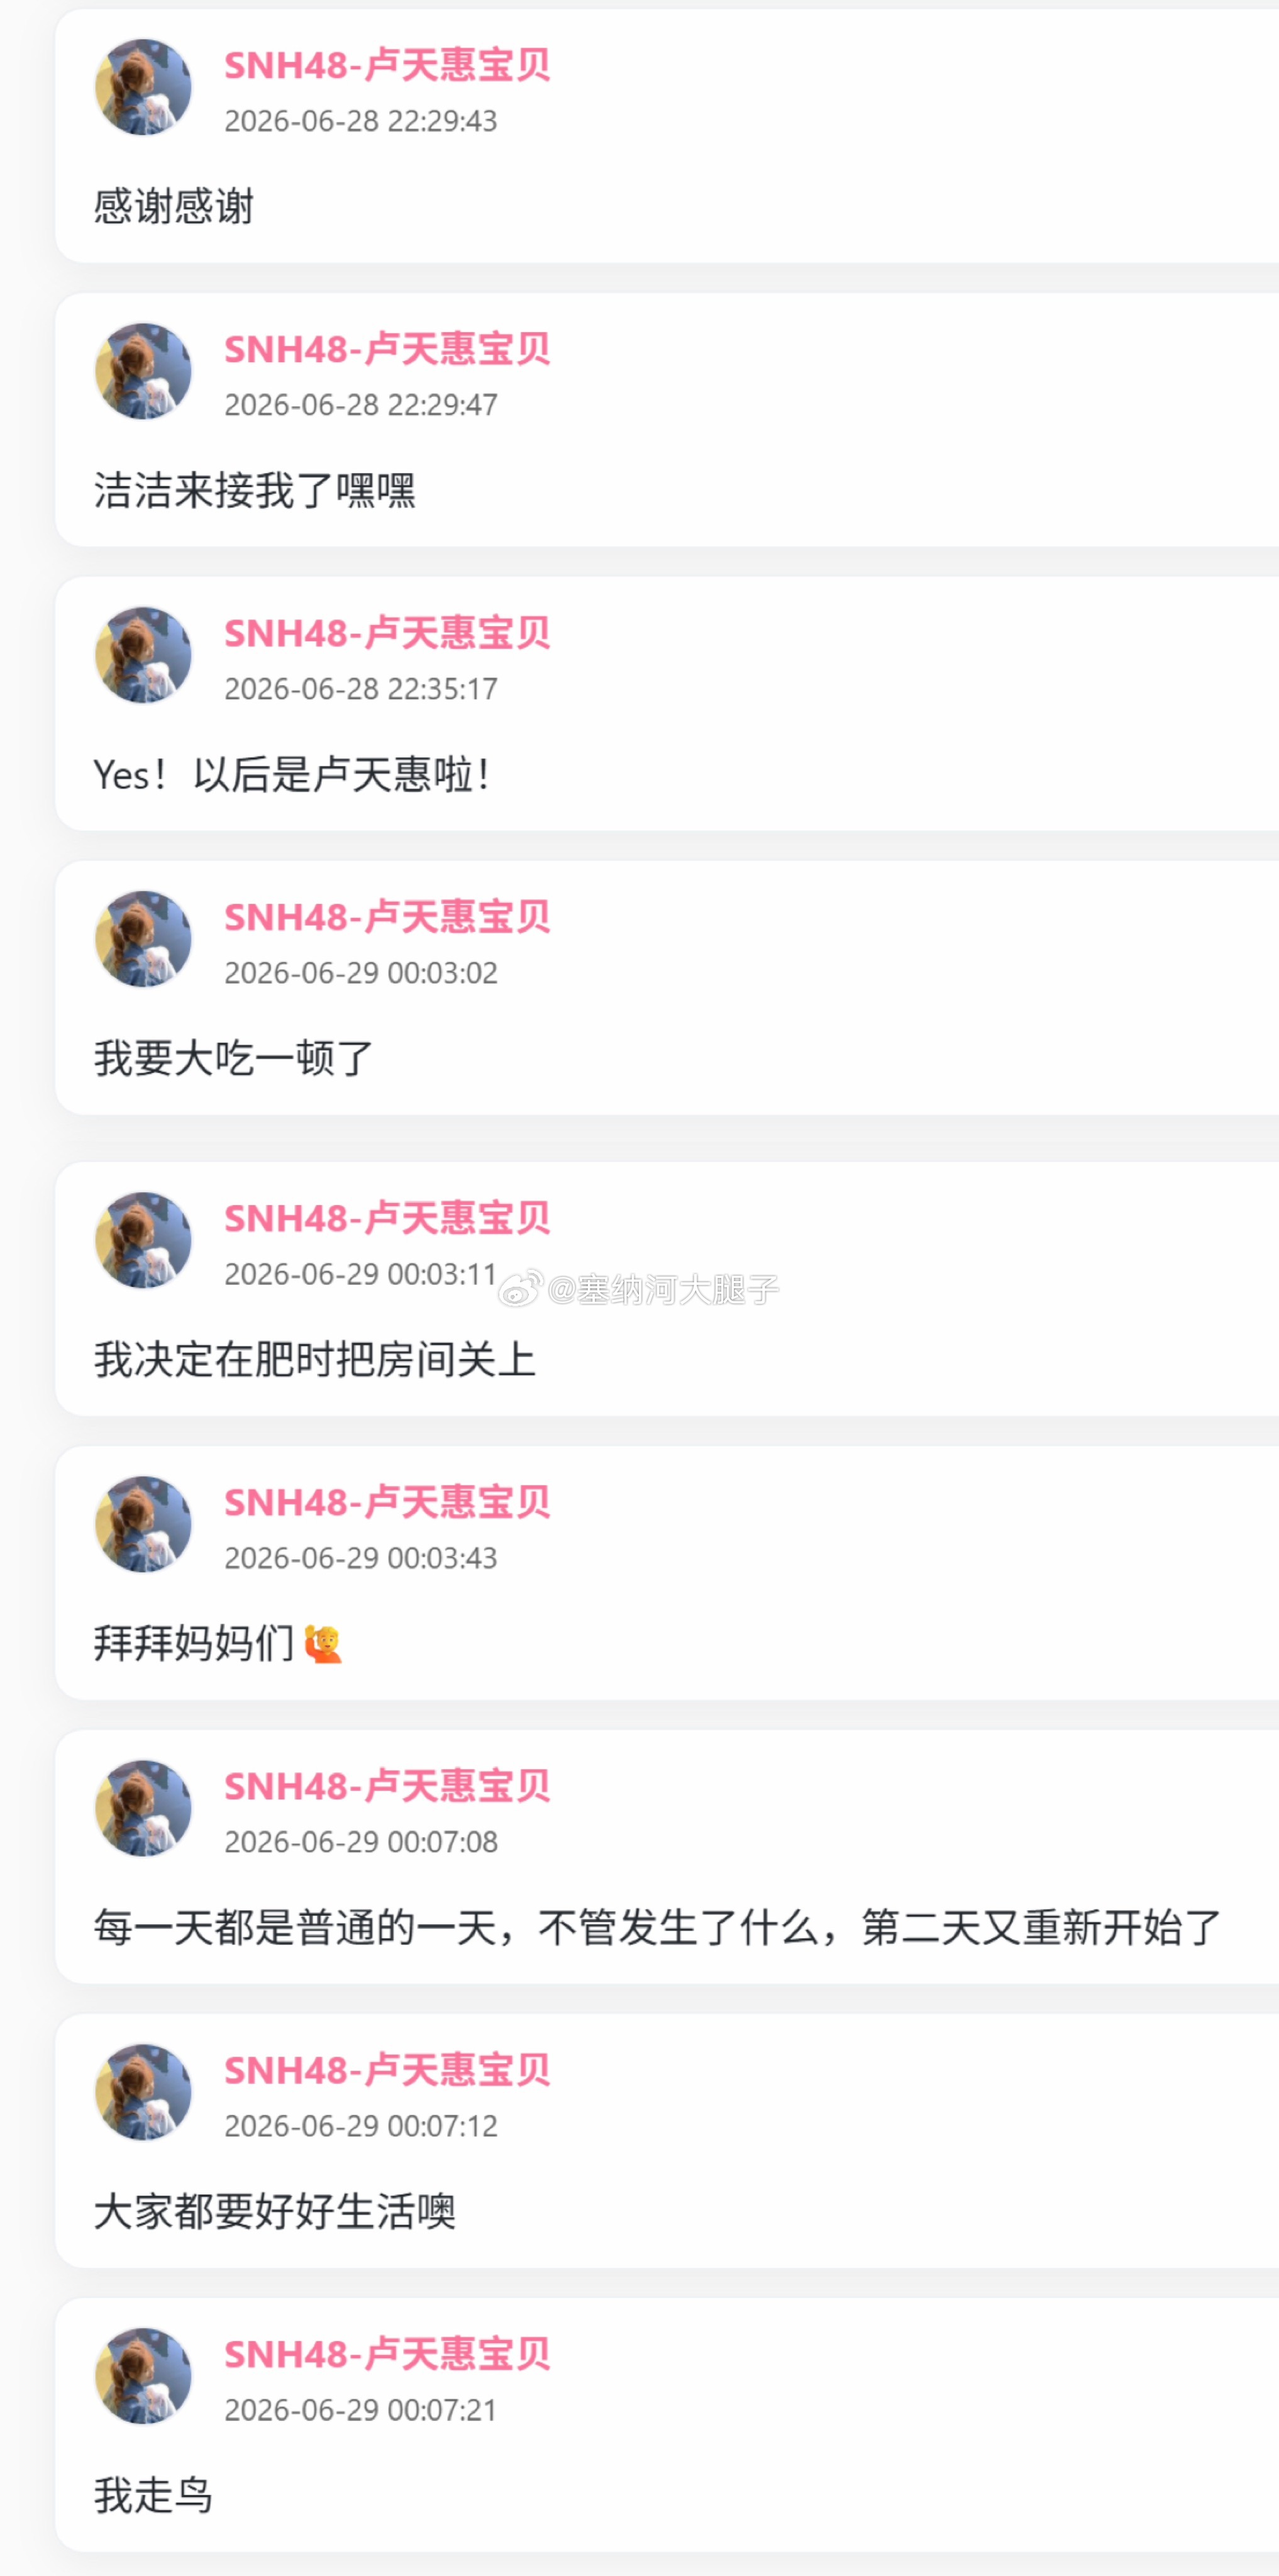Open the avatar on the 洁洁来接我了嘿嘿 post
The image size is (1279, 2576).
[143, 371]
